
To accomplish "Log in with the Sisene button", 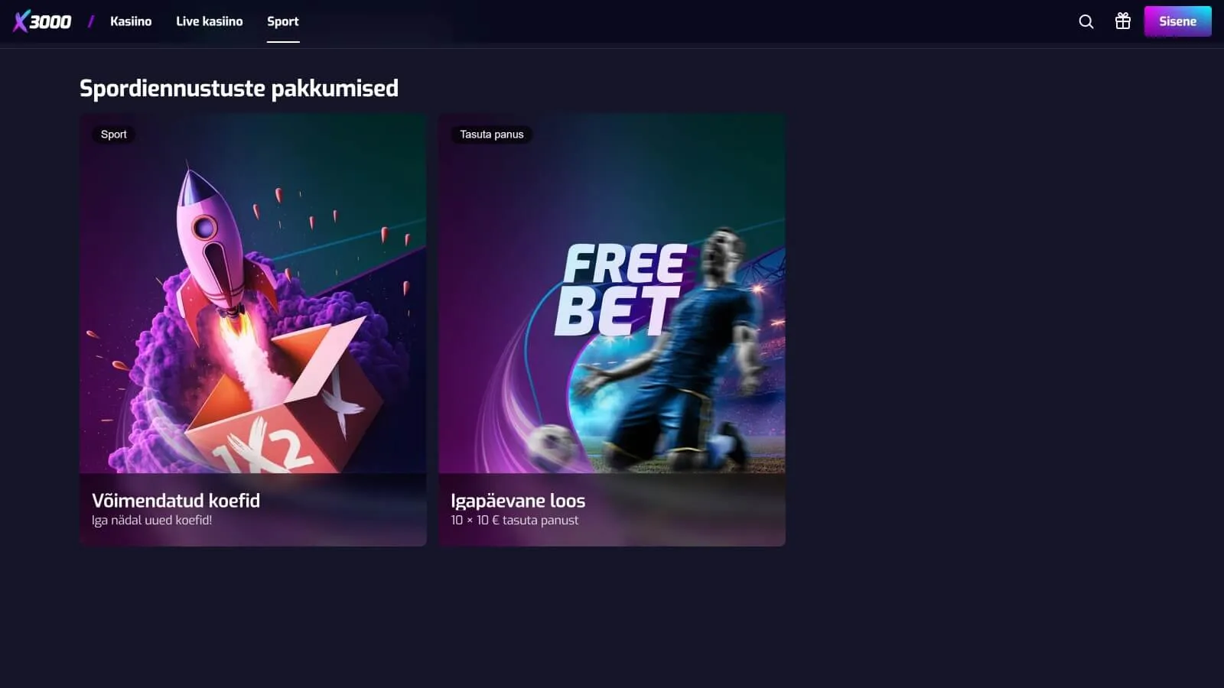I will click(x=1177, y=21).
